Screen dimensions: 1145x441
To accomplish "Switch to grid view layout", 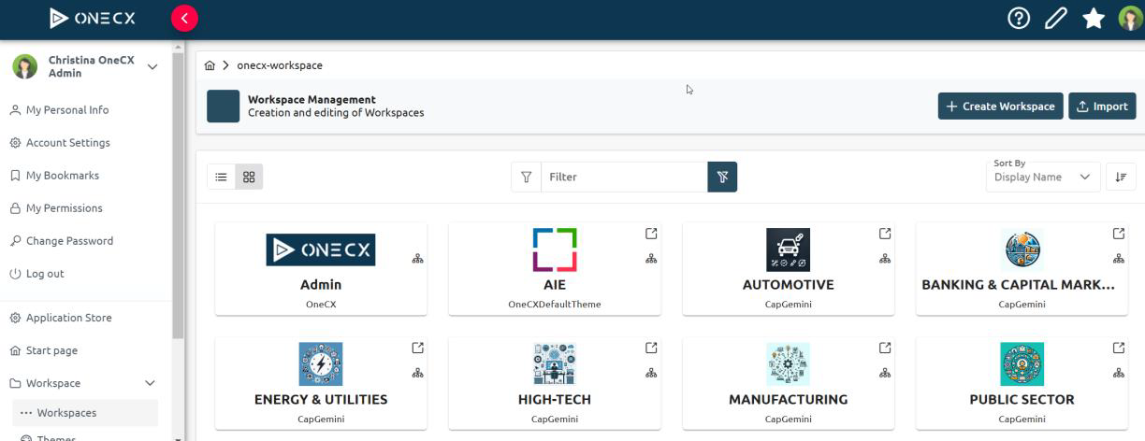I will [249, 177].
